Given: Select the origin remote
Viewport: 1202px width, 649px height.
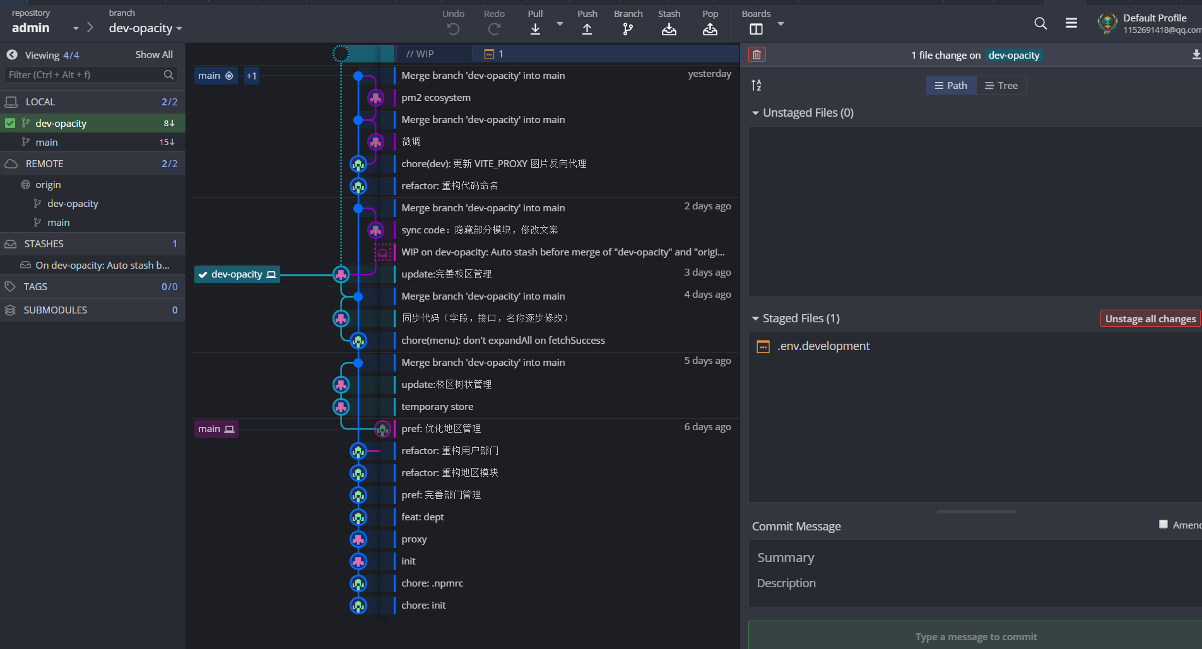Looking at the screenshot, I should tap(93, 184).
